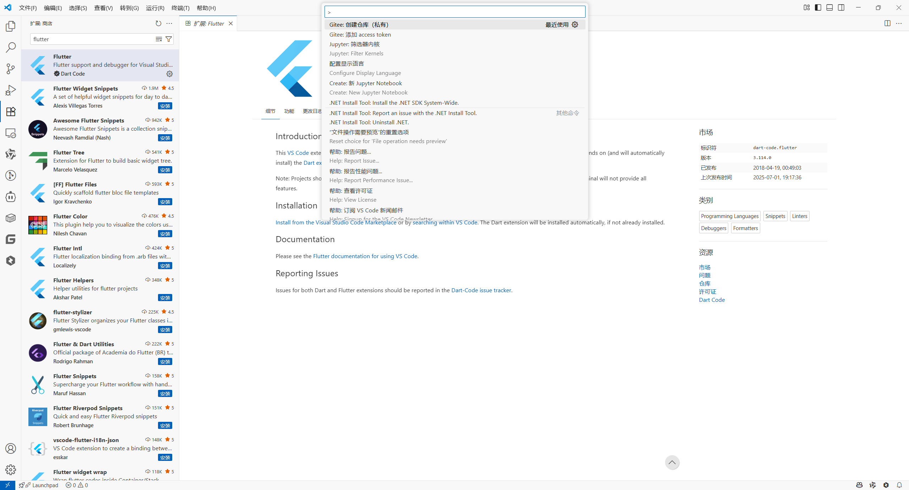This screenshot has height=490, width=909.
Task: Open remote window indicator in status bar
Action: [7, 485]
